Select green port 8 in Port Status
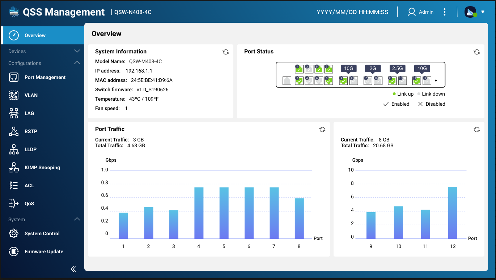Viewport: 496px width, 280px height. [328, 81]
